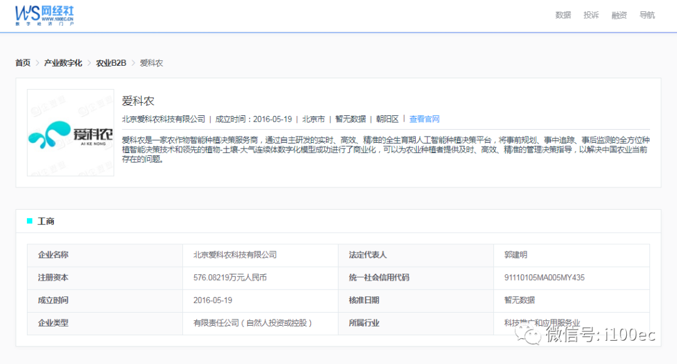The height and width of the screenshot is (364, 677).
Task: Open the 数据 navigation menu
Action: click(563, 15)
